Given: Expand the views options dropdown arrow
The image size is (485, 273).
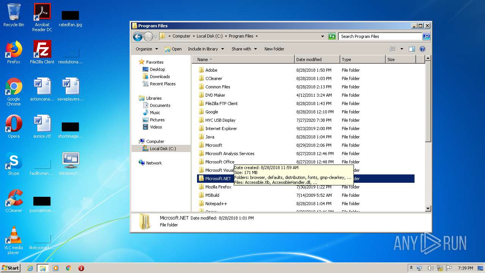Looking at the screenshot, I should tap(402, 49).
